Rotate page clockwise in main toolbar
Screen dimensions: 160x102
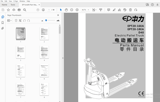coord(136,10)
